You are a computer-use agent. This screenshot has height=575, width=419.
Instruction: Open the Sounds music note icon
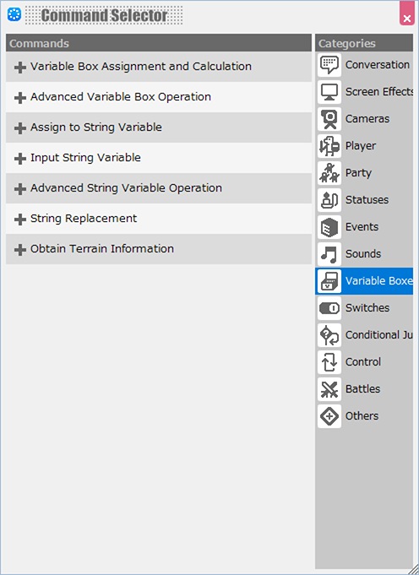tap(329, 254)
